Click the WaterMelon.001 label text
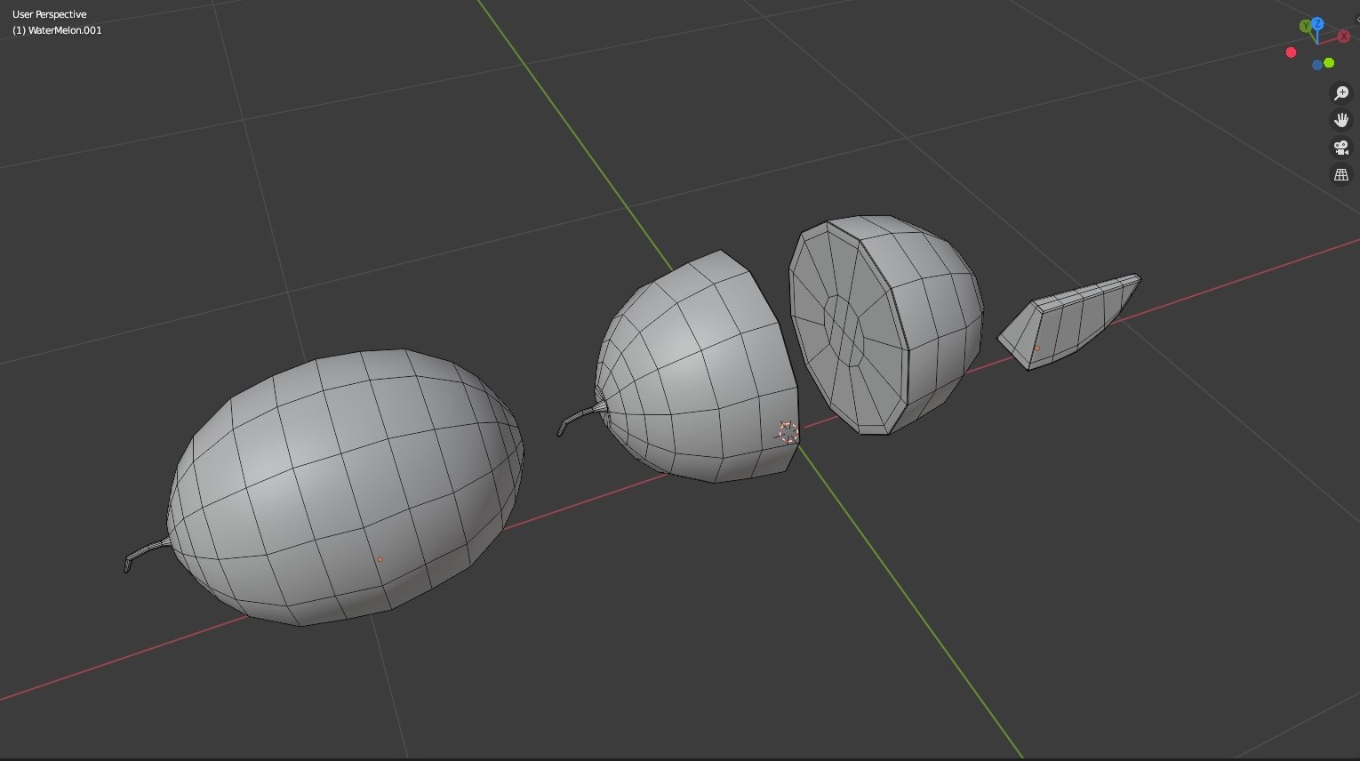This screenshot has width=1360, height=761. pyautogui.click(x=57, y=29)
